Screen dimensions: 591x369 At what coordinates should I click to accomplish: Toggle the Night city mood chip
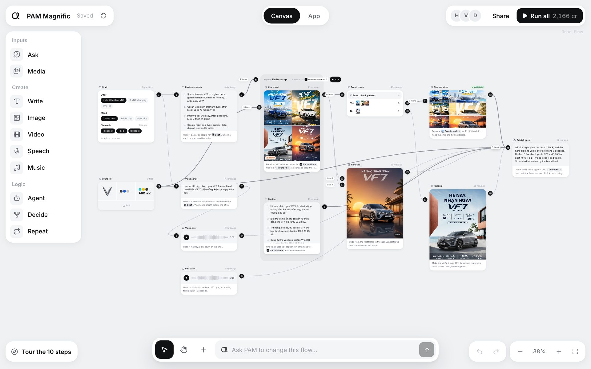pyautogui.click(x=142, y=118)
